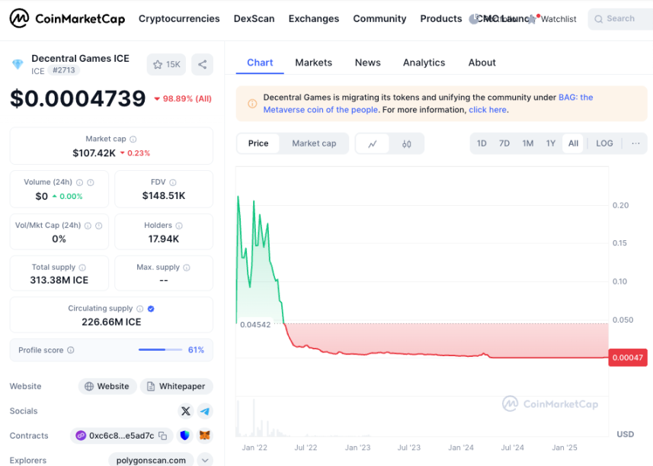Toggle the LOG scale on chart
The image size is (653, 466).
click(x=604, y=143)
